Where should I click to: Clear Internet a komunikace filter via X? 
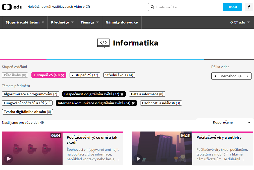point(133,103)
